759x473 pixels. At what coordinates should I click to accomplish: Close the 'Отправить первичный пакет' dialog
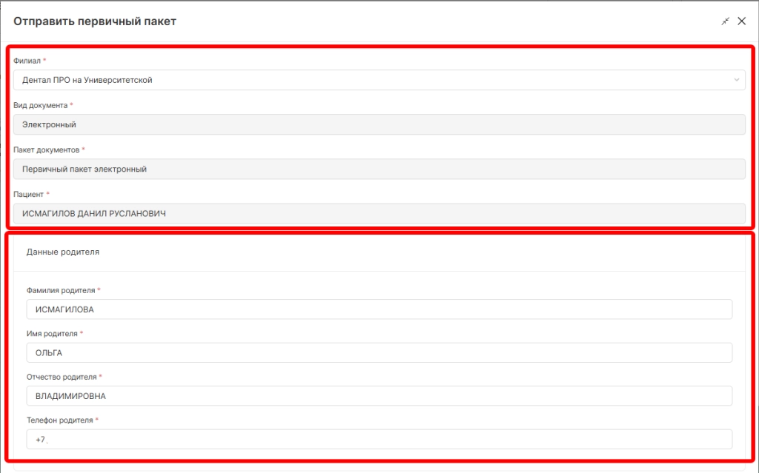(x=741, y=21)
